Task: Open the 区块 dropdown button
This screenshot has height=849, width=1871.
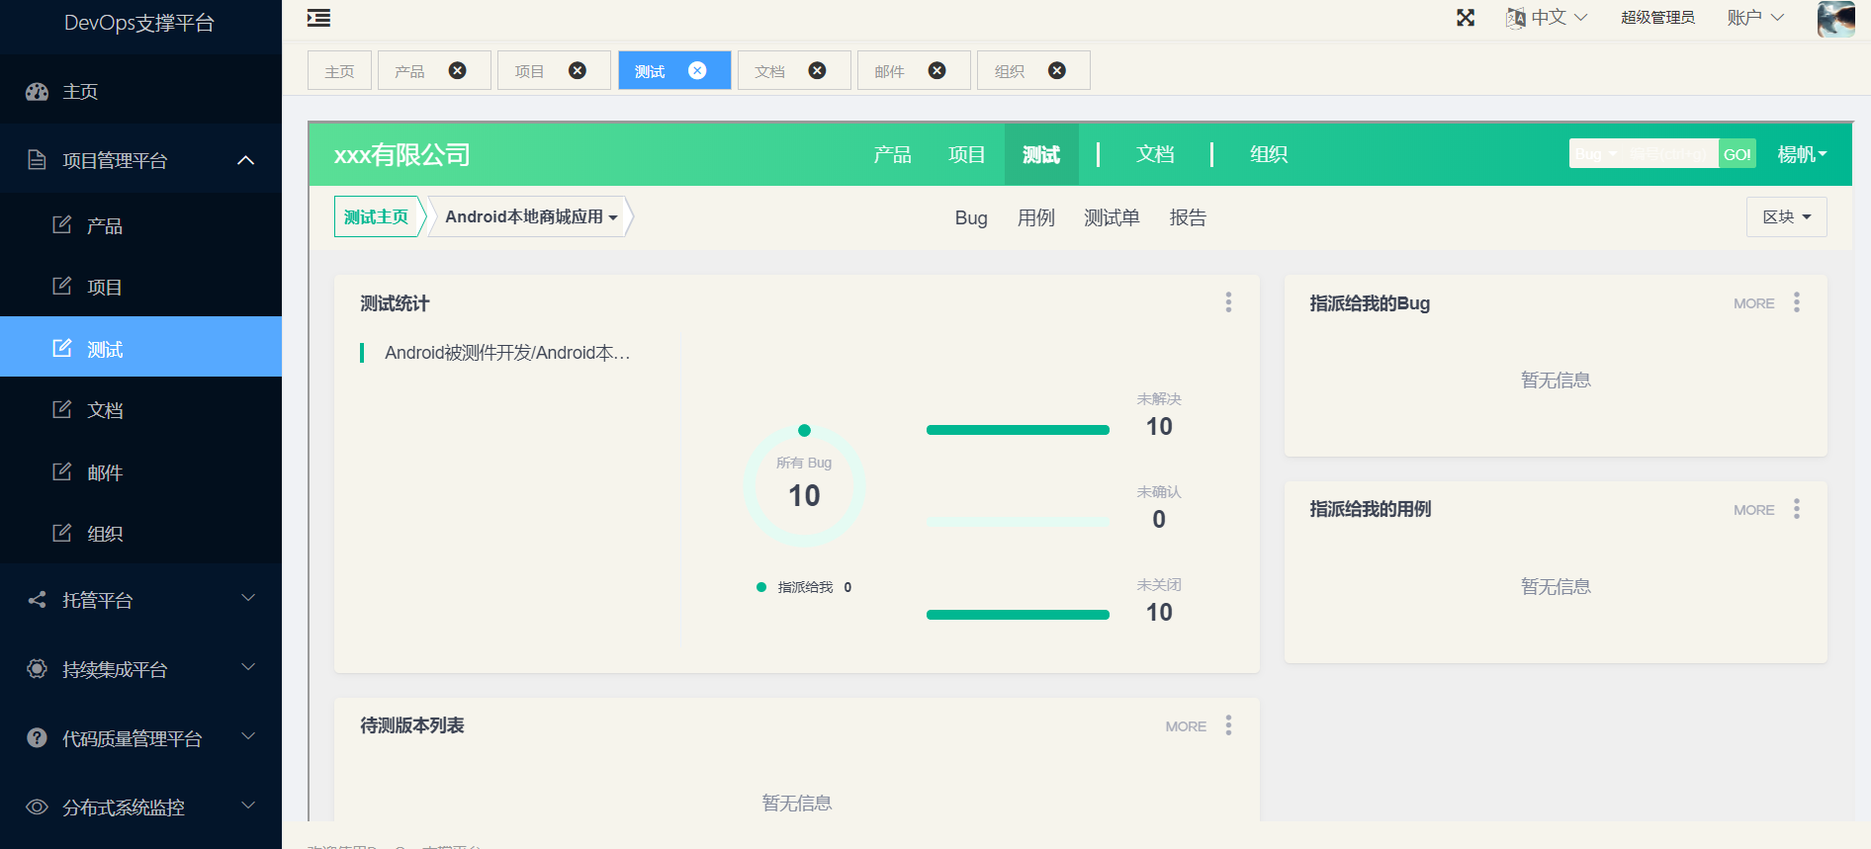Action: [x=1786, y=217]
